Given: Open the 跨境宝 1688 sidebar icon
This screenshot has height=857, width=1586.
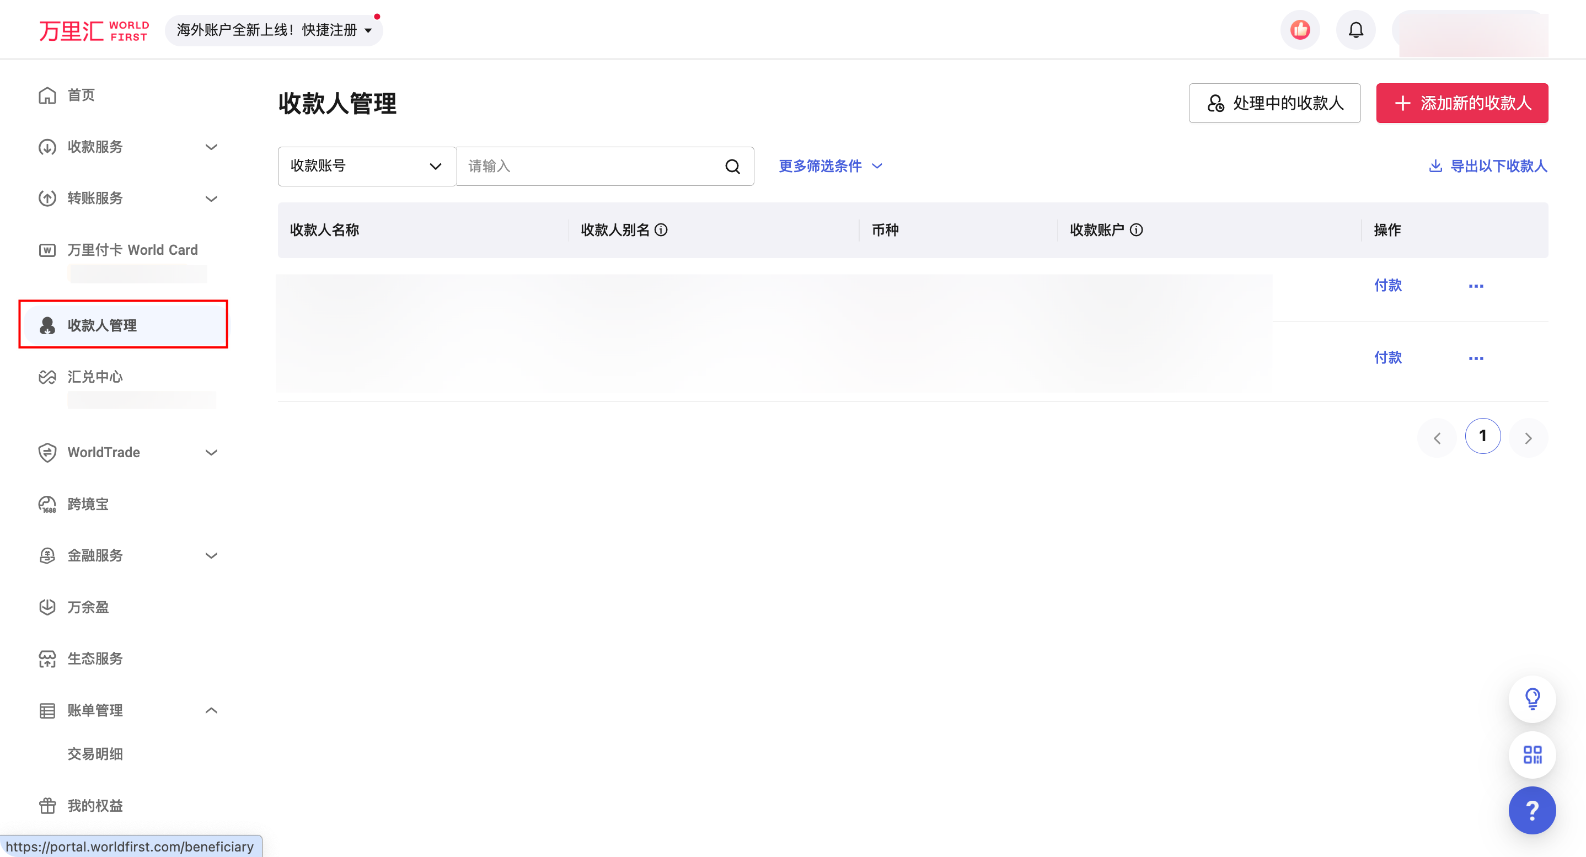Looking at the screenshot, I should pyautogui.click(x=48, y=504).
